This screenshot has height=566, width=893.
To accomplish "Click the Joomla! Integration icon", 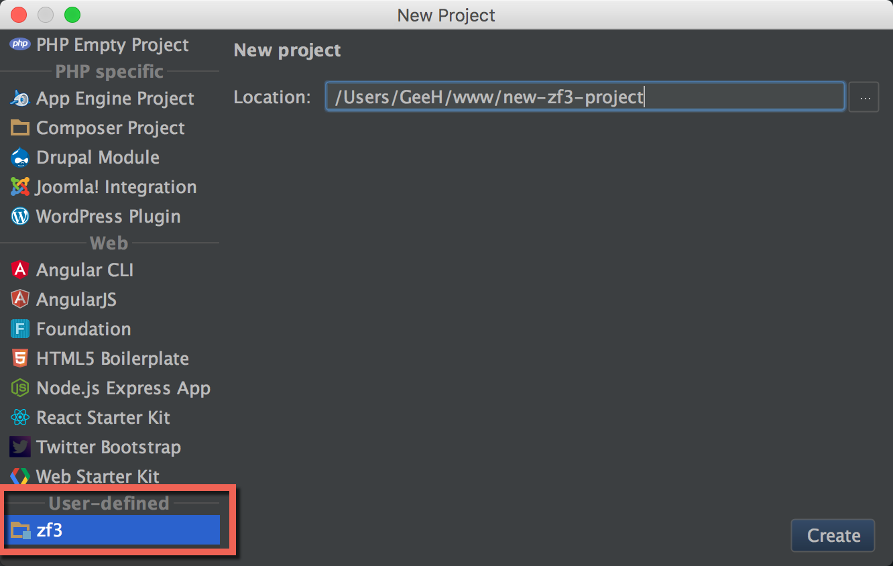I will coord(20,186).
